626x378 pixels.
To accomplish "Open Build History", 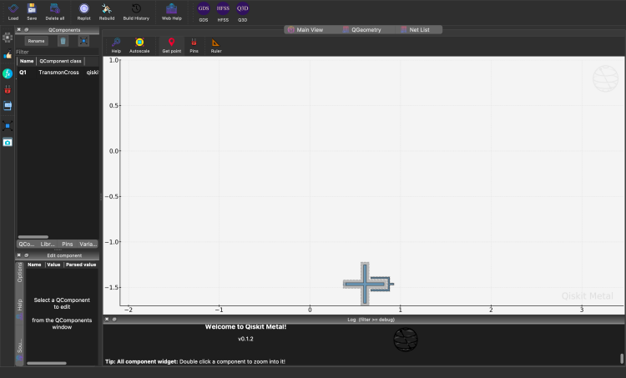I will (x=136, y=12).
